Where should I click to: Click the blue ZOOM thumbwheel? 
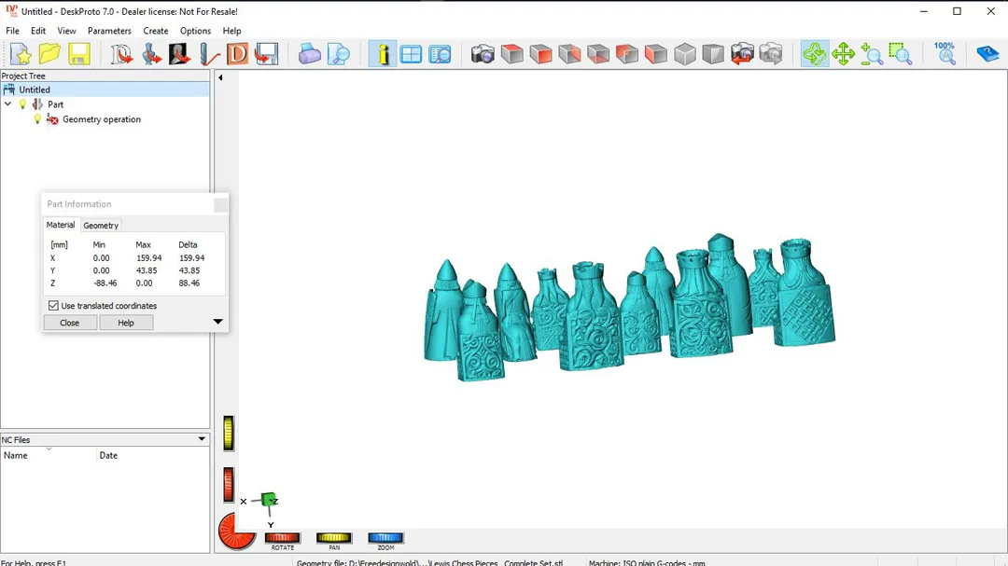click(385, 538)
